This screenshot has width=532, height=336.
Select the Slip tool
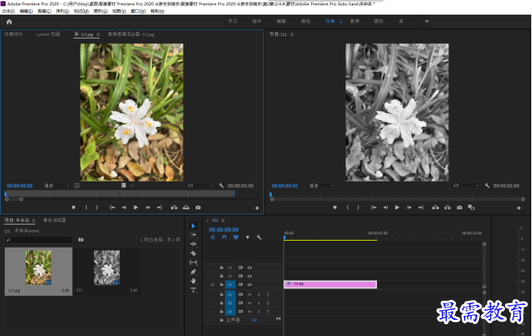tap(193, 262)
